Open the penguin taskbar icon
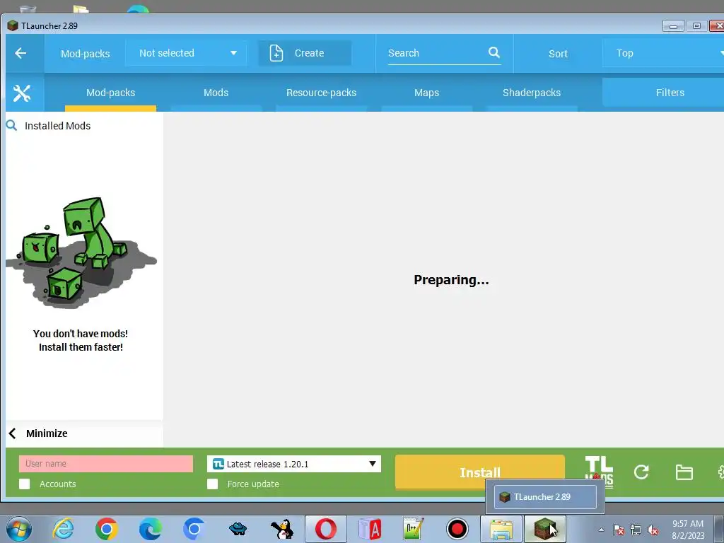The width and height of the screenshot is (724, 543). (282, 529)
